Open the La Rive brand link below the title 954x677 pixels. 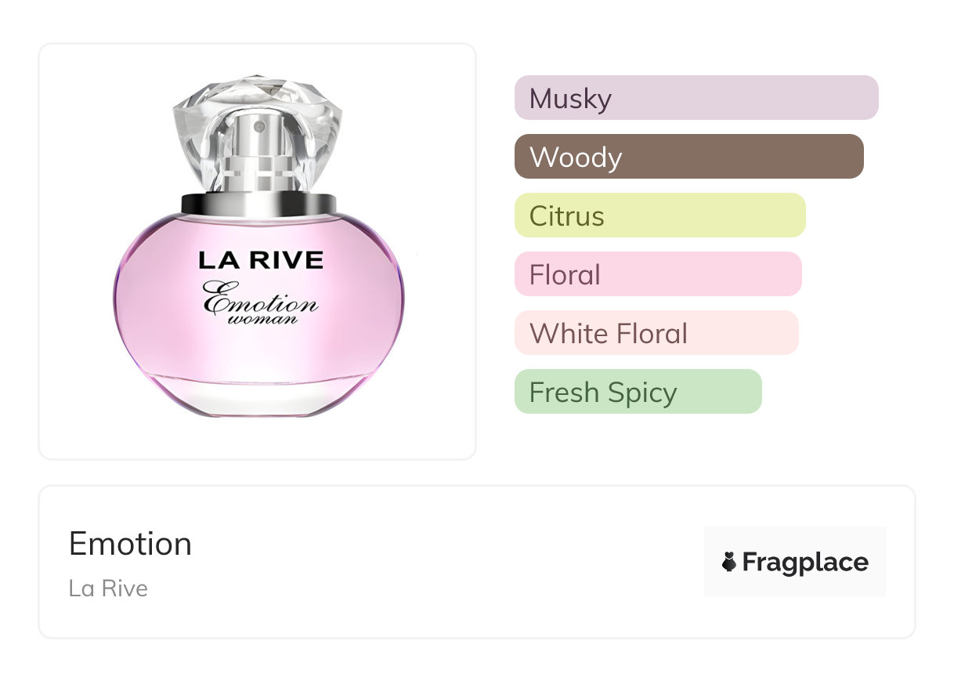click(108, 588)
